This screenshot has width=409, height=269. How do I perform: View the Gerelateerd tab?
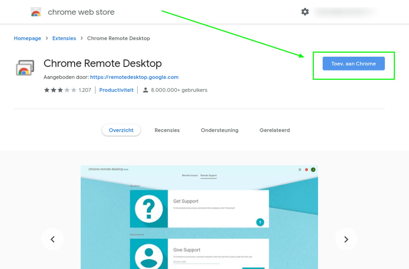point(274,130)
